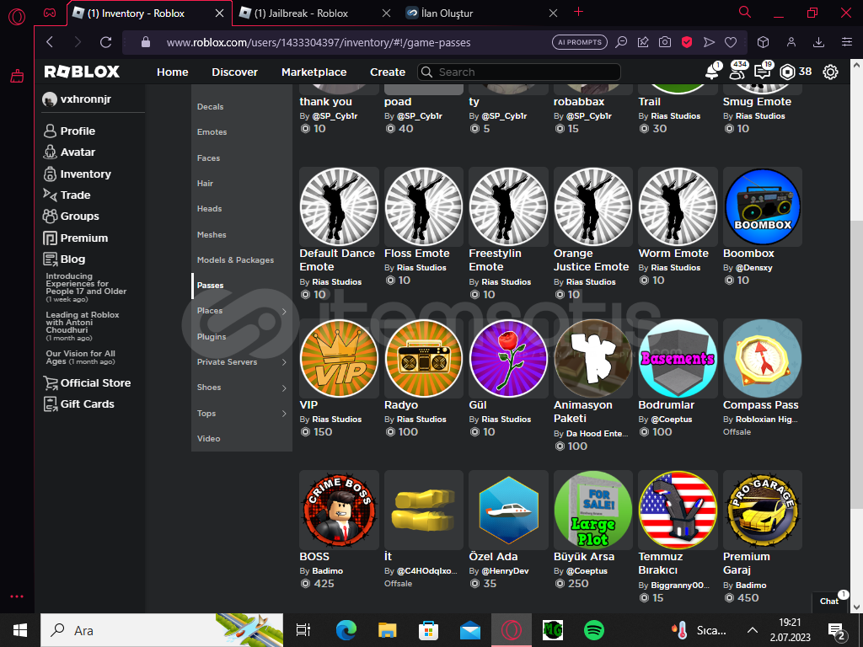Open the Premium Garaj pass thumbnail
Viewport: 863px width, 647px height.
tap(762, 510)
